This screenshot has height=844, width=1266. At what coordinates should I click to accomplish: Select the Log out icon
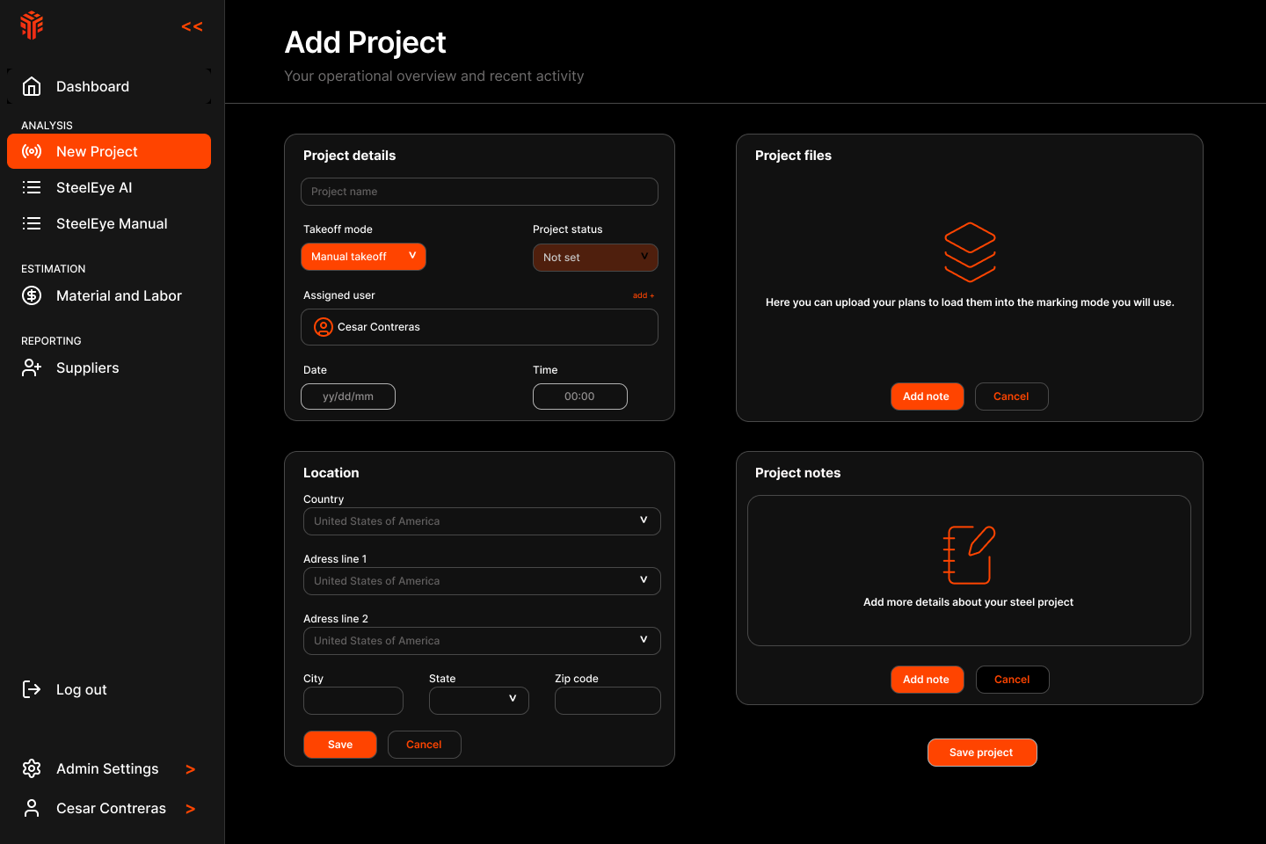point(32,689)
